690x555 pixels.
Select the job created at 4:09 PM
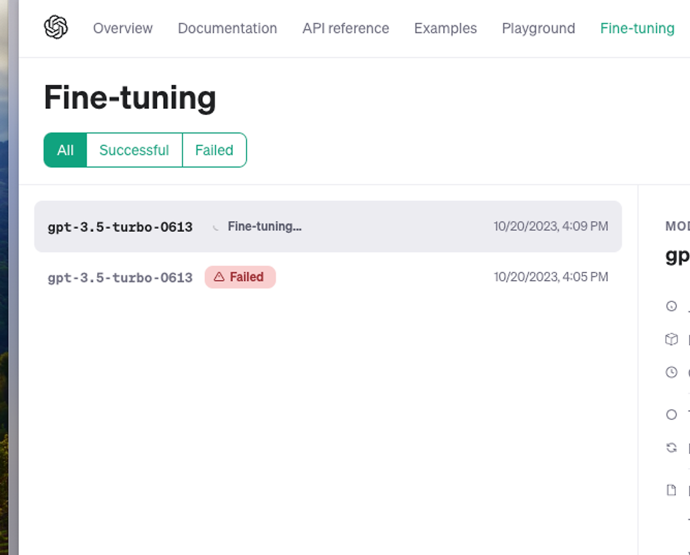(x=328, y=227)
